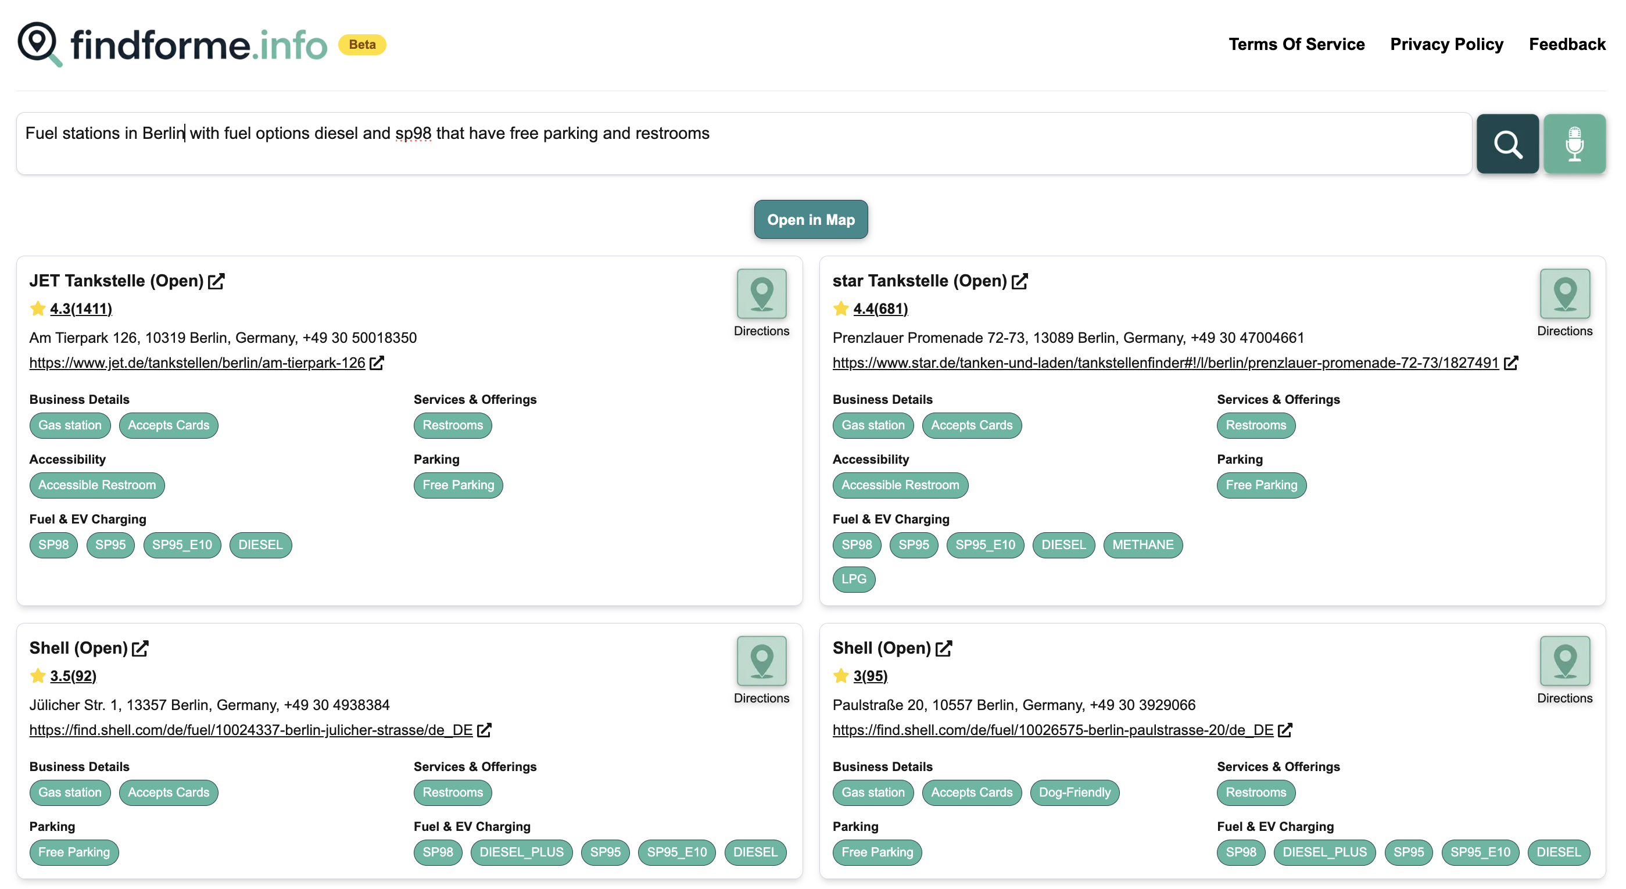The height and width of the screenshot is (889, 1626).
Task: Click the METHANE fuel tag
Action: click(1142, 544)
